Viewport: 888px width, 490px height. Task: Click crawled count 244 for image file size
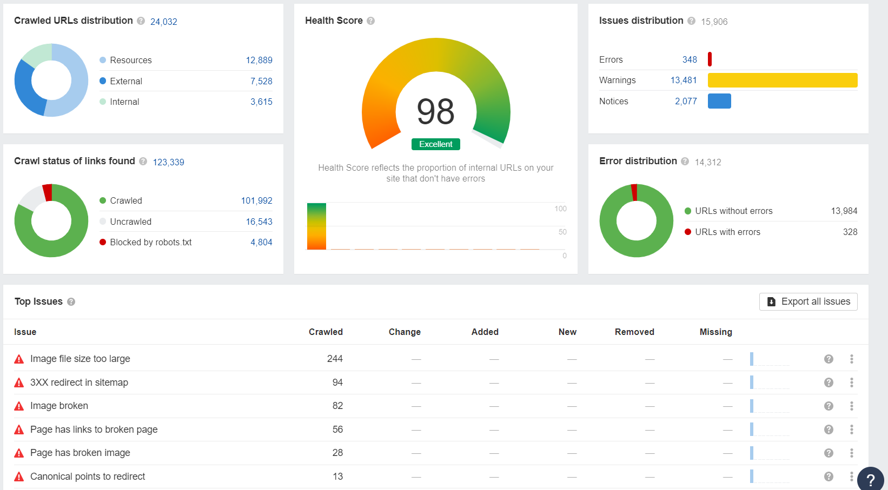335,359
